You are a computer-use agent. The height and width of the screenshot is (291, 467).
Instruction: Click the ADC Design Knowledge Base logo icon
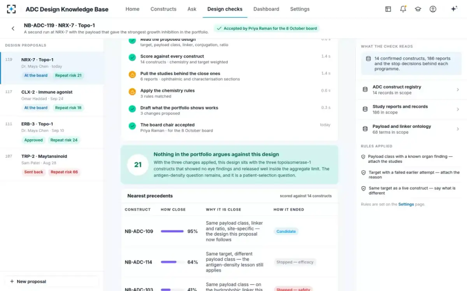click(x=12, y=9)
